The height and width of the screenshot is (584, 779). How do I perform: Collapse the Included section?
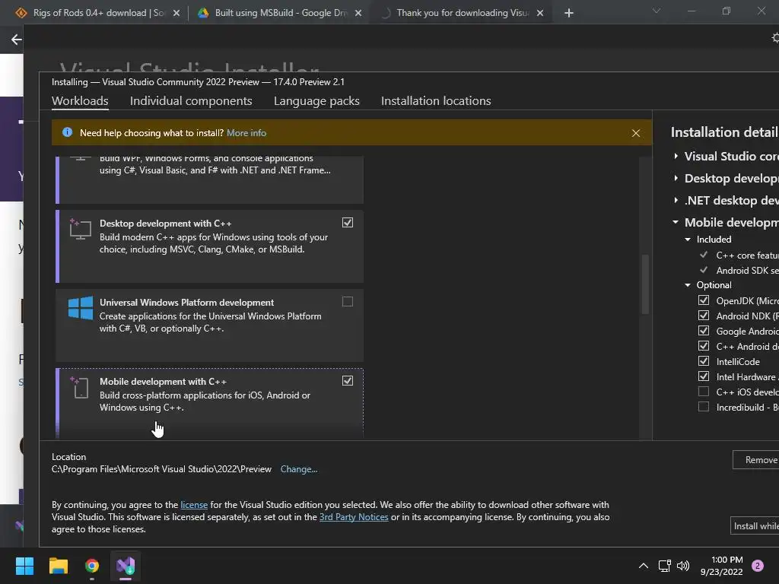688,240
